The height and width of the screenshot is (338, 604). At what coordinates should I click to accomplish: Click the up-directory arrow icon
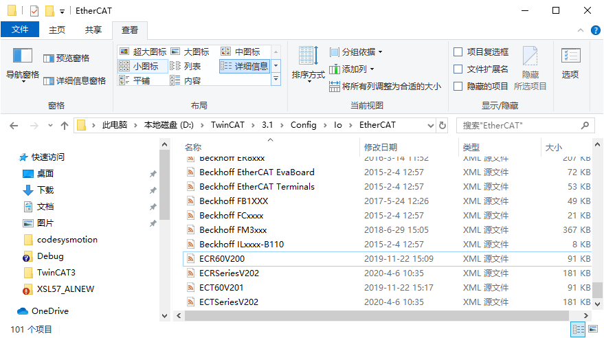click(65, 125)
